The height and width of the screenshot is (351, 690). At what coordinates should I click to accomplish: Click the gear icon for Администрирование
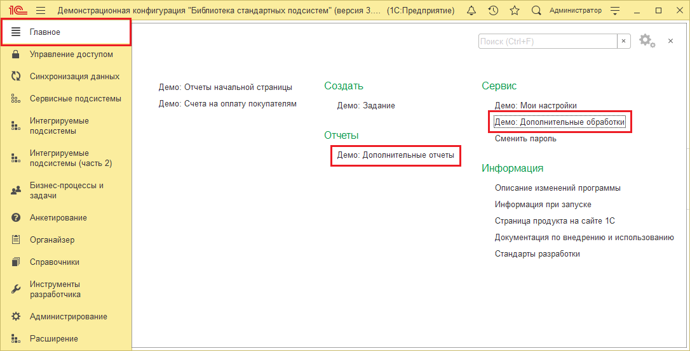pyautogui.click(x=16, y=316)
